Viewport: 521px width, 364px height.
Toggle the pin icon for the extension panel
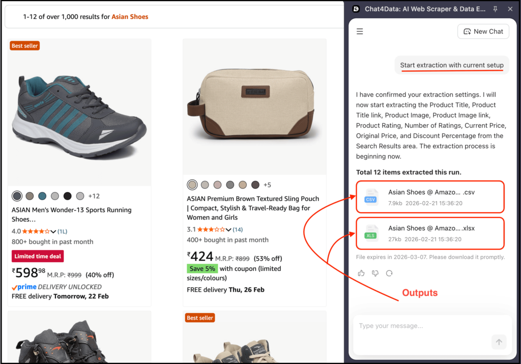(x=495, y=9)
